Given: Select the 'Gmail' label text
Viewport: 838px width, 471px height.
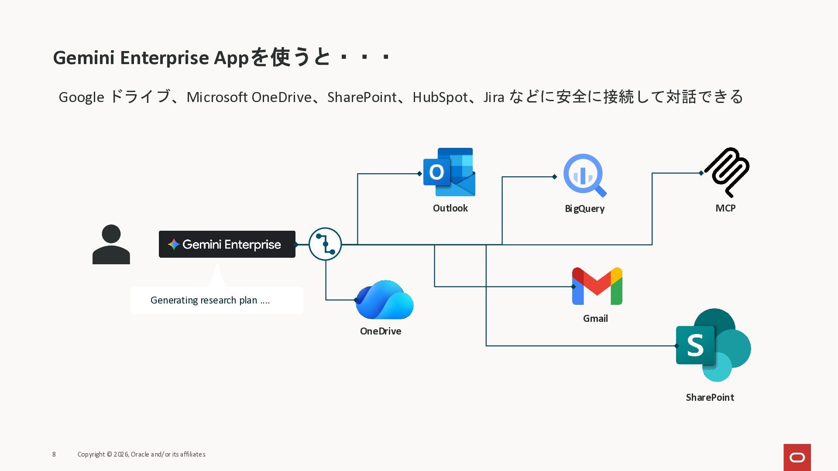Looking at the screenshot, I should [x=595, y=319].
